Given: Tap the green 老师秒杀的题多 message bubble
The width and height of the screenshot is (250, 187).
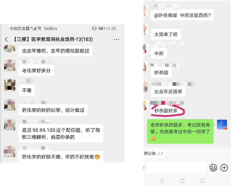Looking at the screenshot, I should click(x=180, y=132).
